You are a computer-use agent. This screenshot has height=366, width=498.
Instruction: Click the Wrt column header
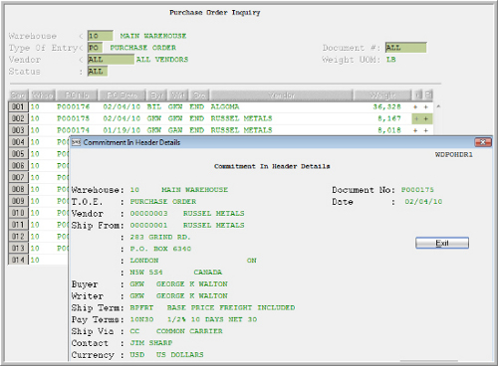pyautogui.click(x=178, y=95)
